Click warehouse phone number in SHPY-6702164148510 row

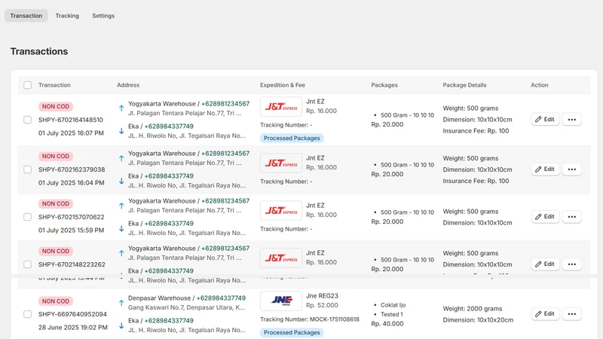[x=225, y=104]
